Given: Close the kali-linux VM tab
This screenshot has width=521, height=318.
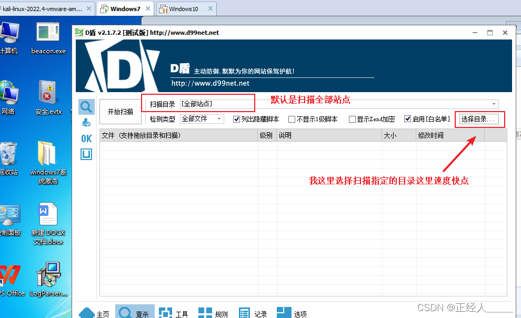Looking at the screenshot, I should pyautogui.click(x=89, y=8).
